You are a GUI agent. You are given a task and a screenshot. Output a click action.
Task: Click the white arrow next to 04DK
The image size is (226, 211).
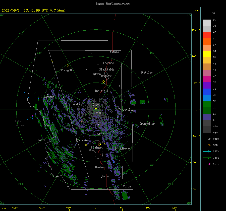click(x=207, y=139)
